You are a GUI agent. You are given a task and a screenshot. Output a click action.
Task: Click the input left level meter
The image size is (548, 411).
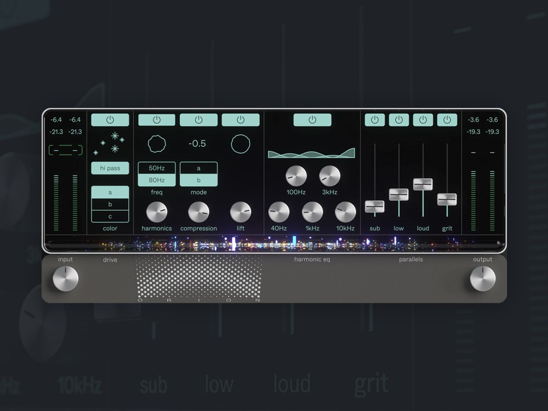(56, 203)
